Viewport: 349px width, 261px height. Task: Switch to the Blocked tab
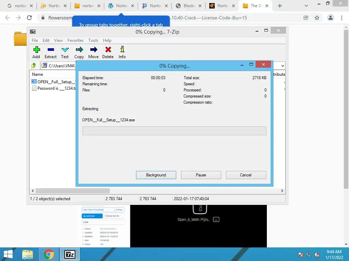tap(189, 6)
